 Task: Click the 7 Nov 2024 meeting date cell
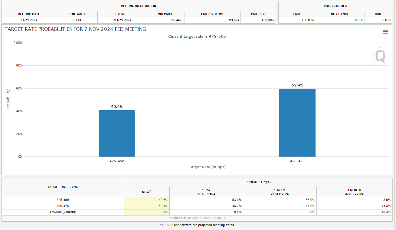[x=29, y=20]
